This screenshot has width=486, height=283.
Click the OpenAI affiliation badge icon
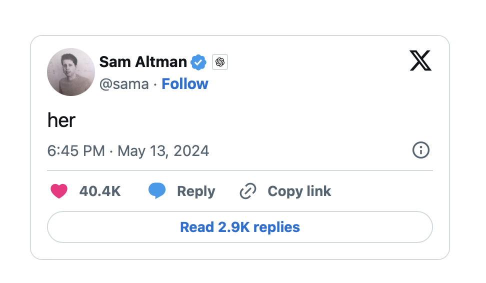point(220,62)
